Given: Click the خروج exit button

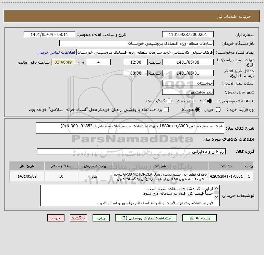Looking at the screenshot, I should (56, 218).
